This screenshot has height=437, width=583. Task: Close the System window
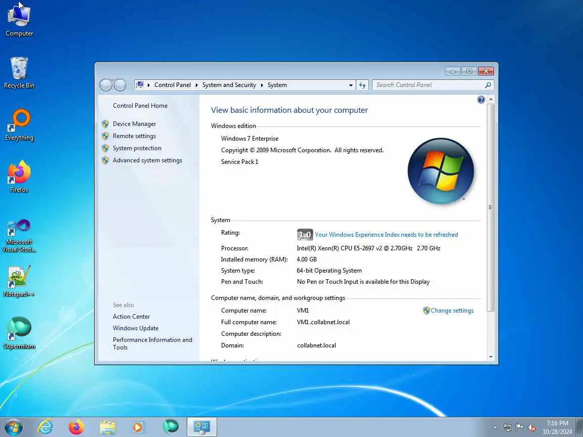click(486, 71)
